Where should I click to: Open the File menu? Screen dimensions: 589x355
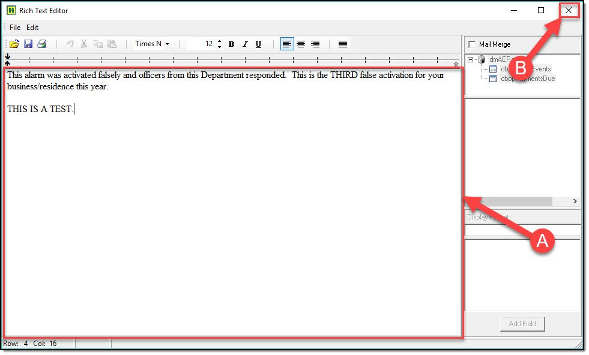(x=15, y=28)
